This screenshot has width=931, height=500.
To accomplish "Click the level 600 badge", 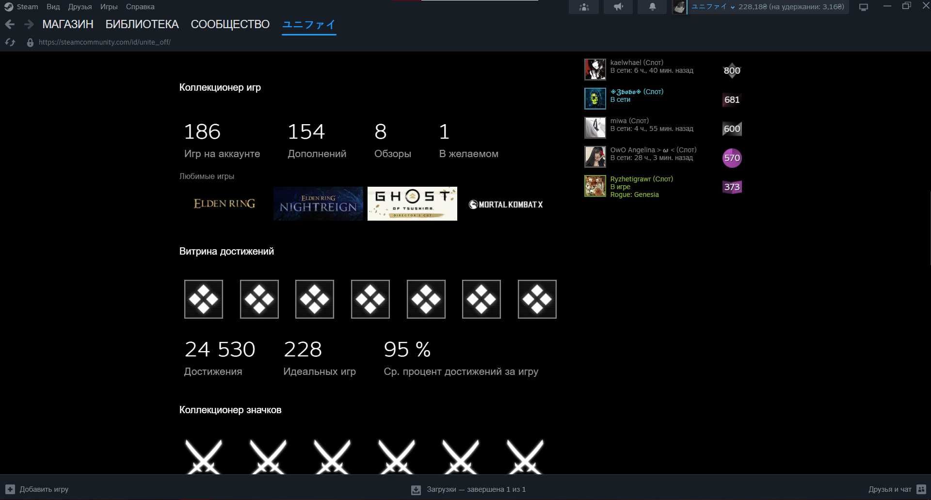I will (732, 129).
